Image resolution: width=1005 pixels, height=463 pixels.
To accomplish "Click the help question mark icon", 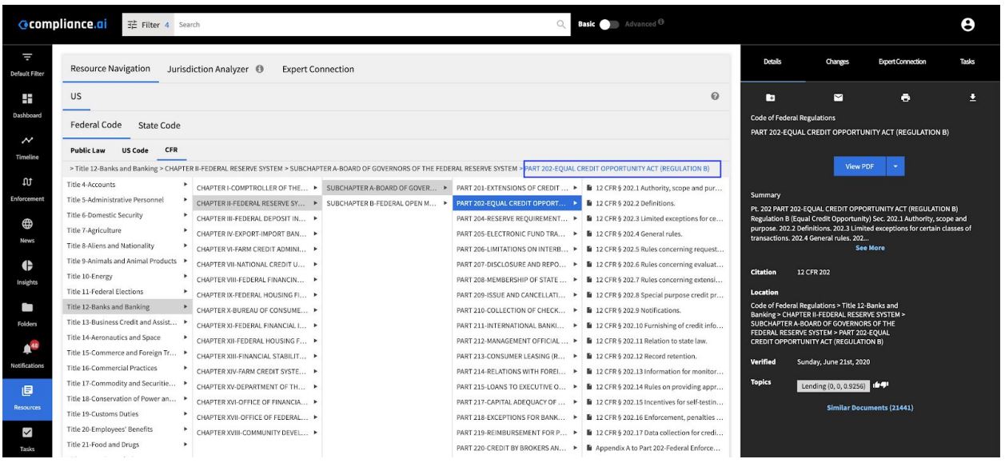I will [x=716, y=96].
